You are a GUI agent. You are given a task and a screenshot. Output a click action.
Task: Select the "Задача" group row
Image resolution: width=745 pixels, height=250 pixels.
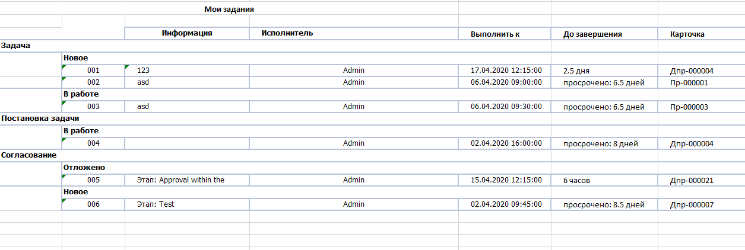[15, 45]
